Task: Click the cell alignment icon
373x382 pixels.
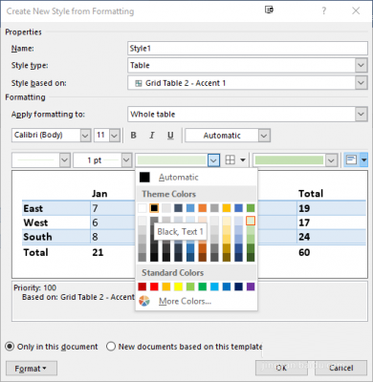Action: point(351,159)
